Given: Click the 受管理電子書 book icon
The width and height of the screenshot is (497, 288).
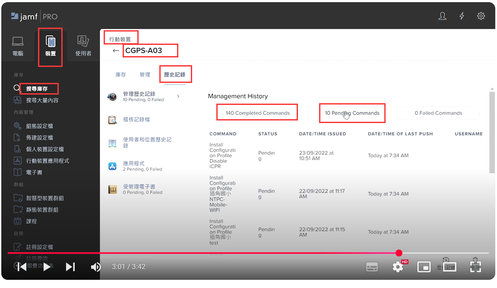Looking at the screenshot, I should [113, 190].
